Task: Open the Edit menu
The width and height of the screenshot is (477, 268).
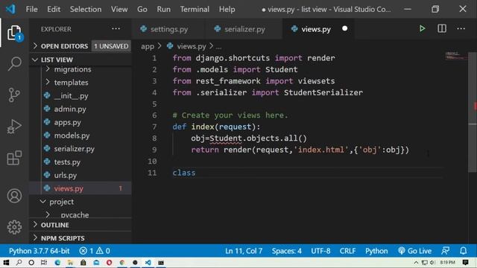Action: pyautogui.click(x=54, y=9)
